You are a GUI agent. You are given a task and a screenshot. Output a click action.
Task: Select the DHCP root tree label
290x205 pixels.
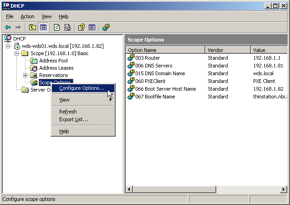coord(20,39)
